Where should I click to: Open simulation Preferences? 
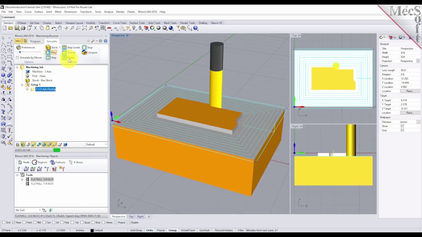(x=26, y=47)
